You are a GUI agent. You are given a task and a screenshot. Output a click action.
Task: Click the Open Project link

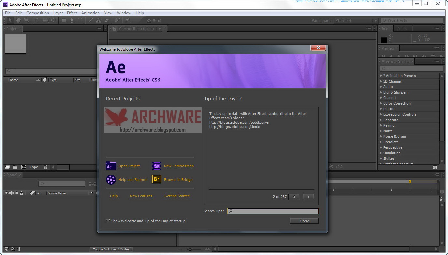coord(129,166)
